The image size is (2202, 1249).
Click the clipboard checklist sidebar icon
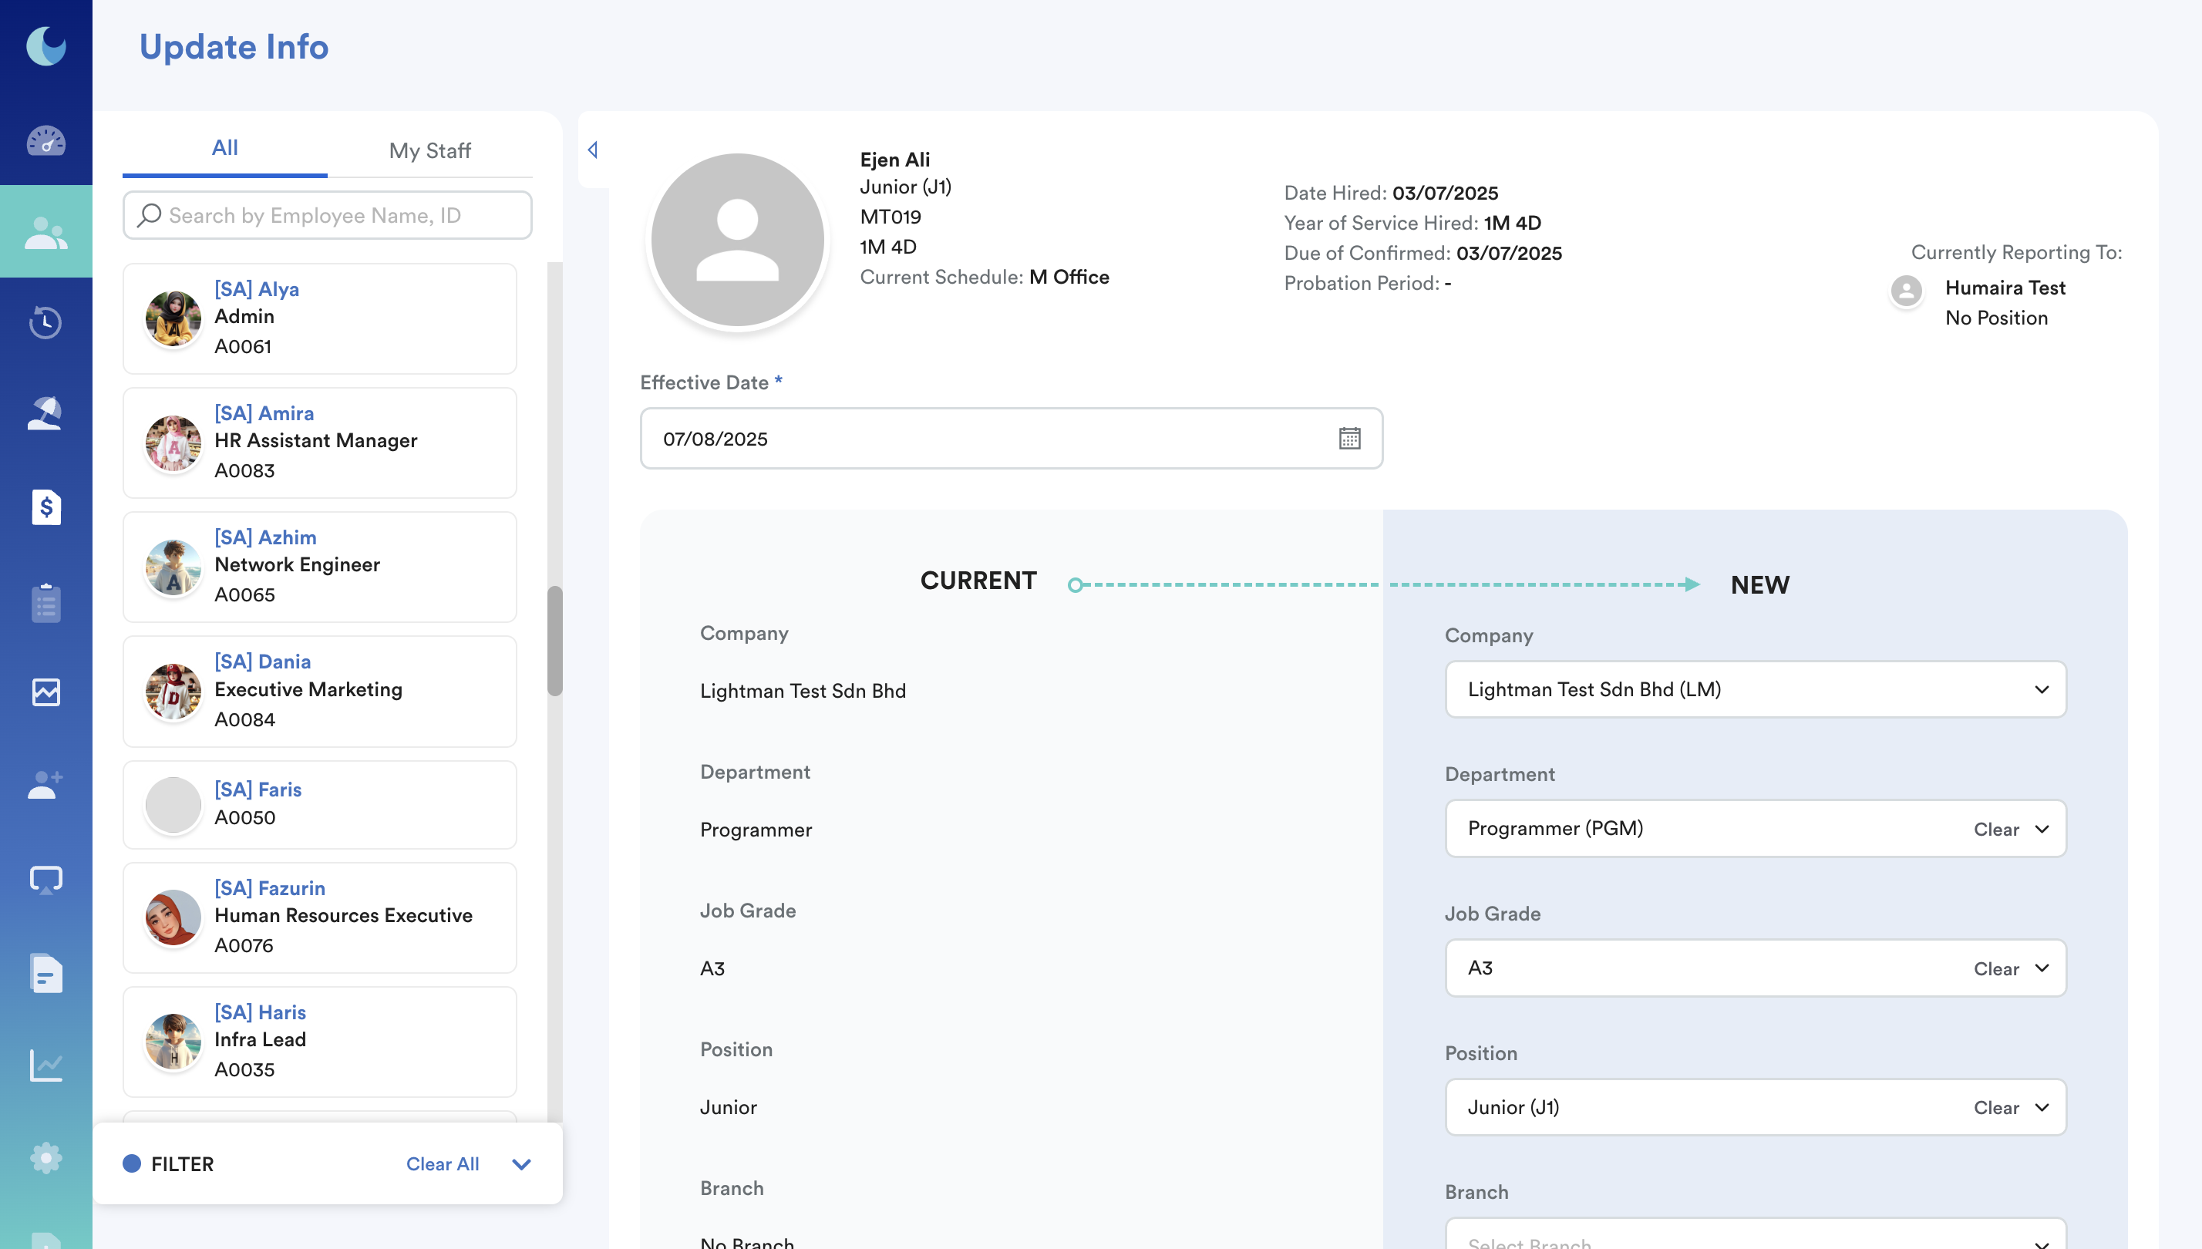pyautogui.click(x=45, y=602)
